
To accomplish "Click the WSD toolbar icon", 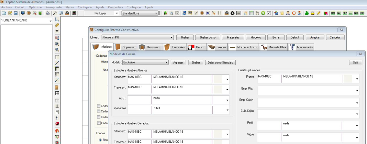I will pos(356,13).
